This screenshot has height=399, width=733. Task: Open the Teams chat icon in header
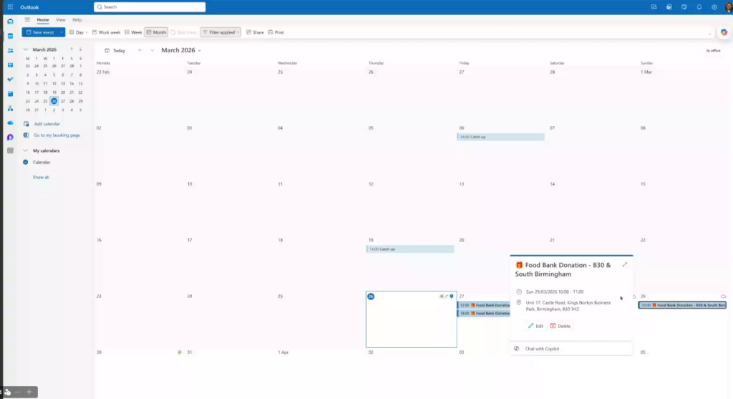pos(654,7)
